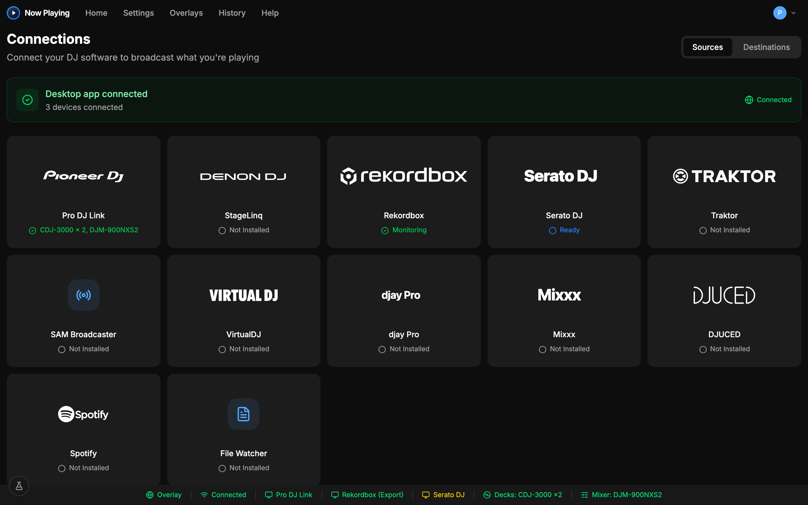Click Not Installed under StageLinq
The width and height of the screenshot is (808, 505).
coord(249,230)
